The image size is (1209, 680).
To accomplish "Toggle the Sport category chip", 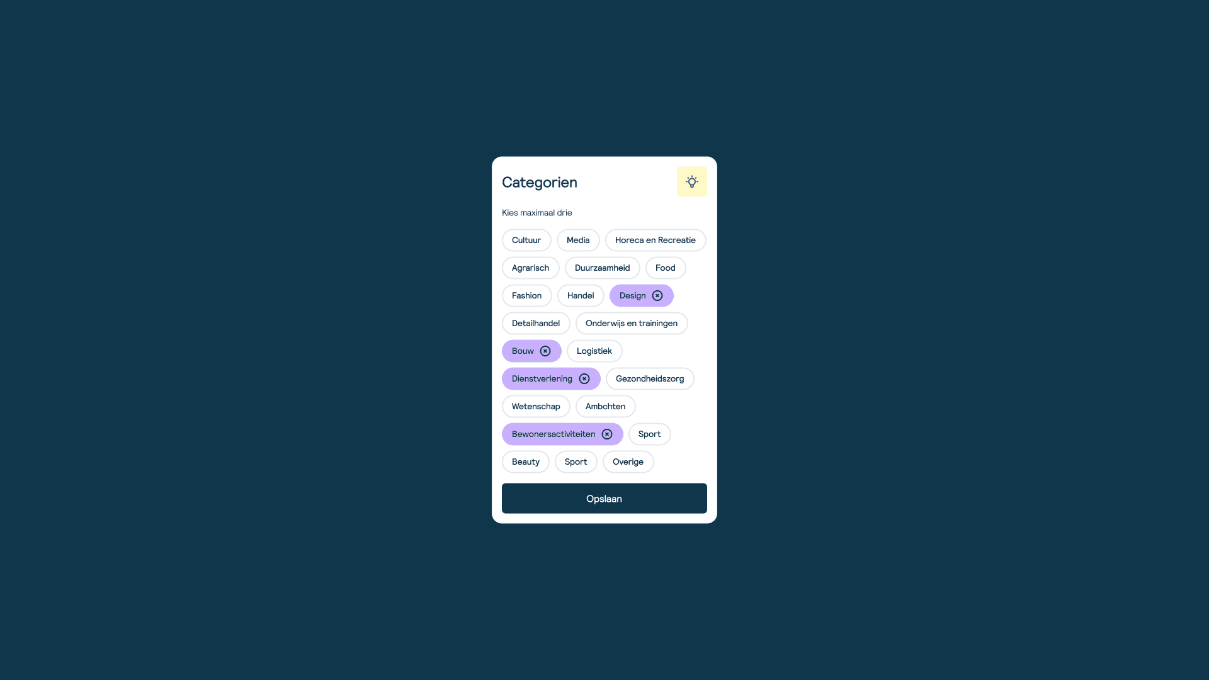I will point(649,433).
